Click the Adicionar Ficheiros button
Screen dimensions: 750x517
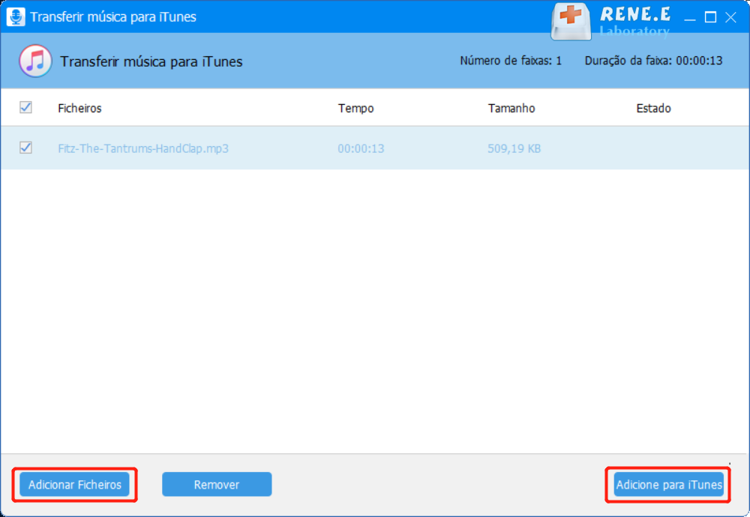74,485
